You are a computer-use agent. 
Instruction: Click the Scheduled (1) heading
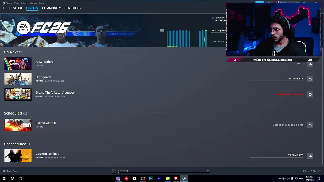point(15,113)
